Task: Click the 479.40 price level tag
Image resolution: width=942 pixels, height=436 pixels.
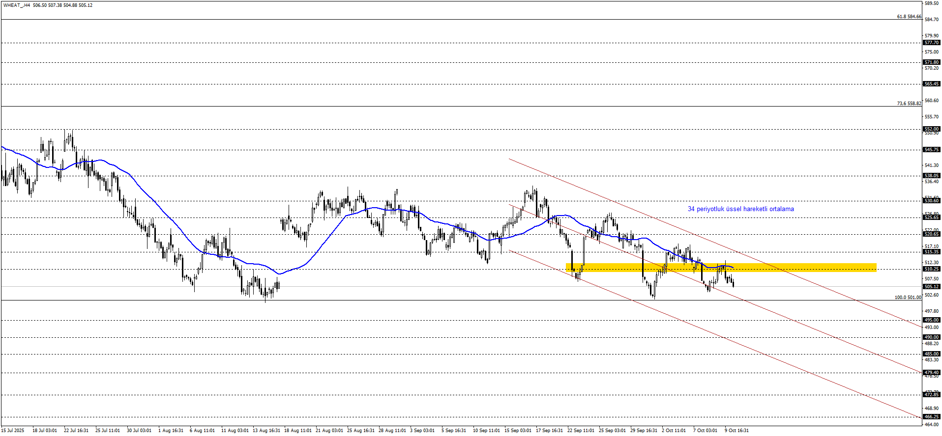Action: [932, 373]
